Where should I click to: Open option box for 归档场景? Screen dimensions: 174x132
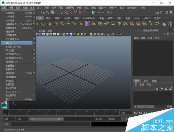point(34,32)
